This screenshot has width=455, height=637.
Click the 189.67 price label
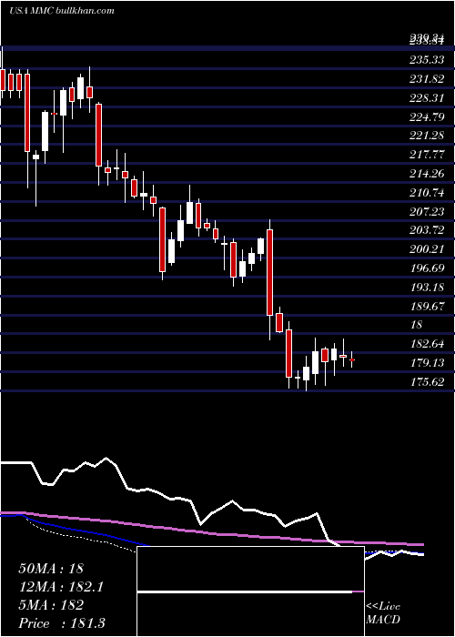coord(427,307)
